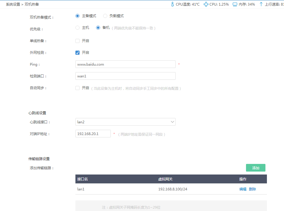Click the 接口名 column header

pos(82,179)
